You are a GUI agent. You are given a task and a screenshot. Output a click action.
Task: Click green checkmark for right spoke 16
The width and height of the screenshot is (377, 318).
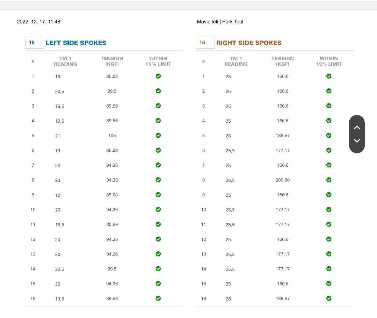328,298
